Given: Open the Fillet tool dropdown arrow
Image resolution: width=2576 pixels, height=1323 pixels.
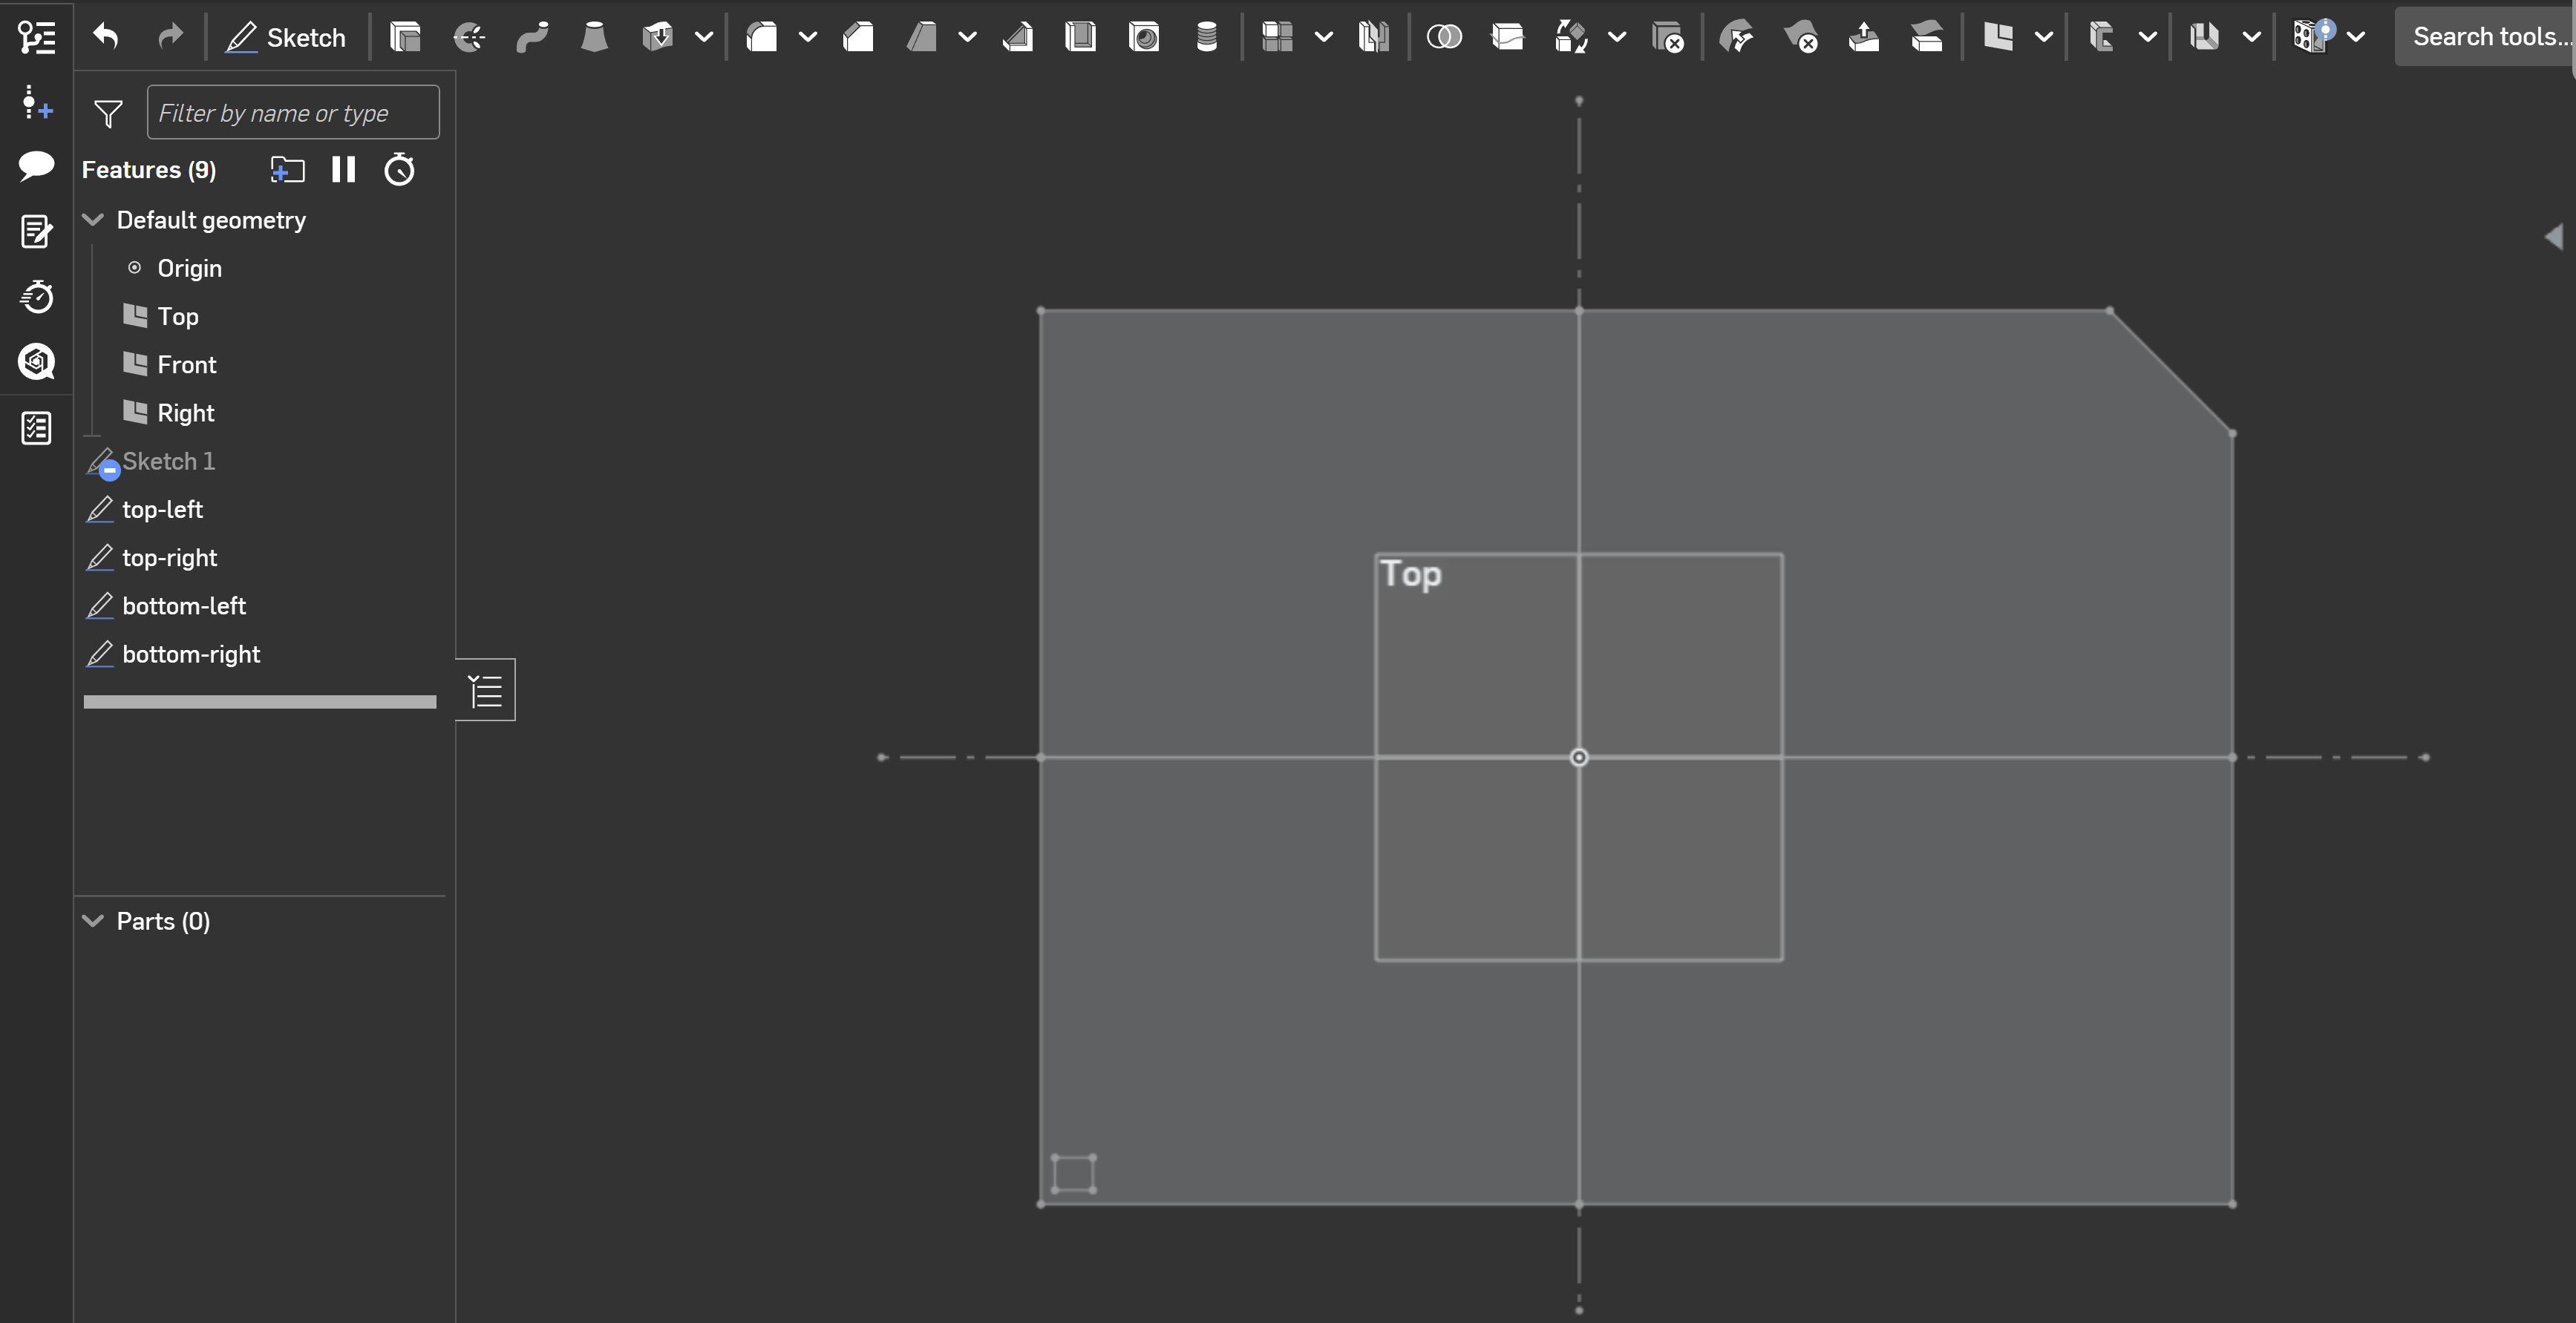Looking at the screenshot, I should coord(808,37).
